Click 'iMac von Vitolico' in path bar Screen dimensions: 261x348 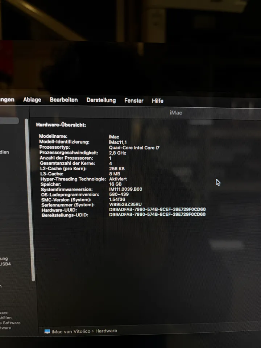click(x=71, y=331)
